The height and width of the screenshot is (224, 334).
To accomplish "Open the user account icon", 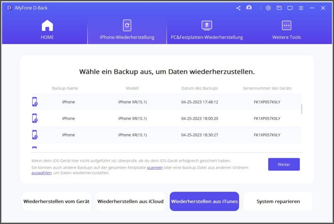I will (x=249, y=8).
